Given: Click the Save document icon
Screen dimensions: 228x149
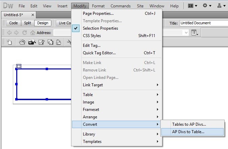Looking at the screenshot, I should click(42, 42).
